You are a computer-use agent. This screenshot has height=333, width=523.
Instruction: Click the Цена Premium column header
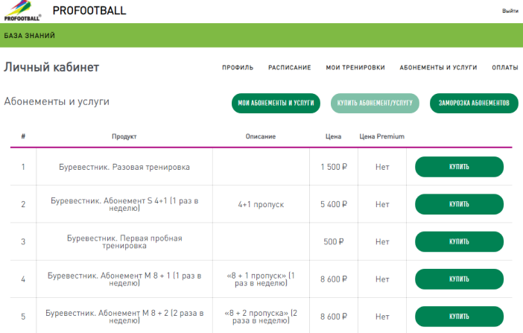click(381, 137)
